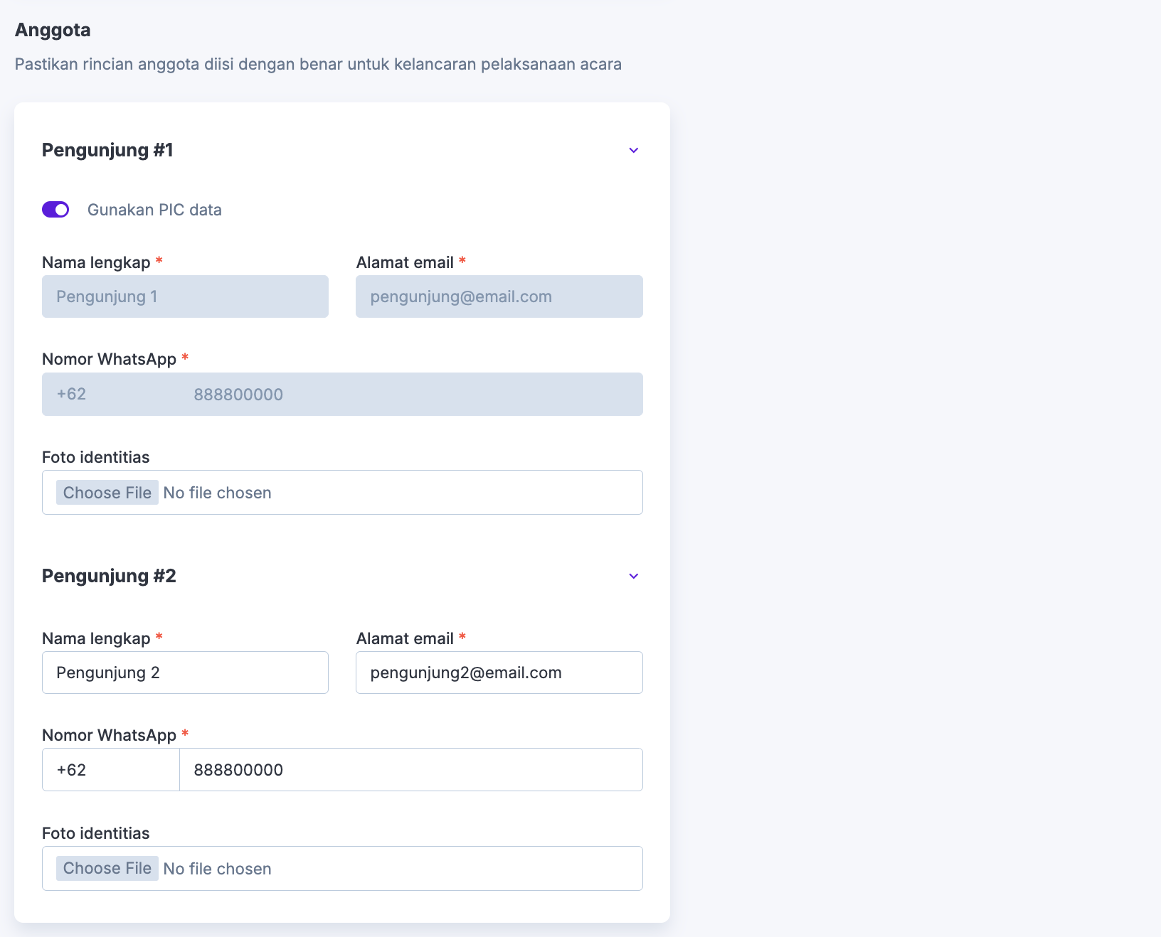Focus email field containing pengunjung2@email.com

(499, 673)
